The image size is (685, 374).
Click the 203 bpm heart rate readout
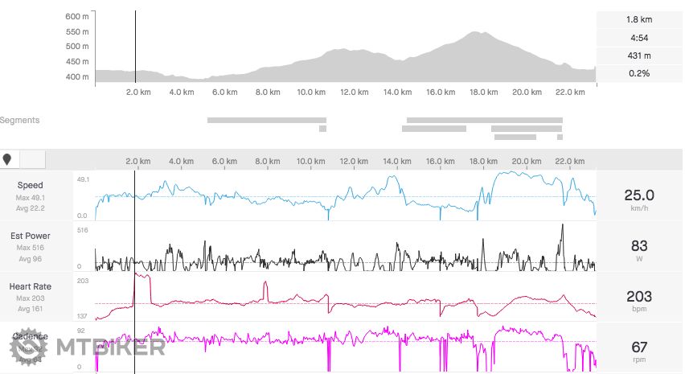[x=639, y=297]
